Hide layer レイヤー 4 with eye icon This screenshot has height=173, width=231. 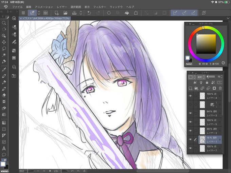tap(190, 96)
